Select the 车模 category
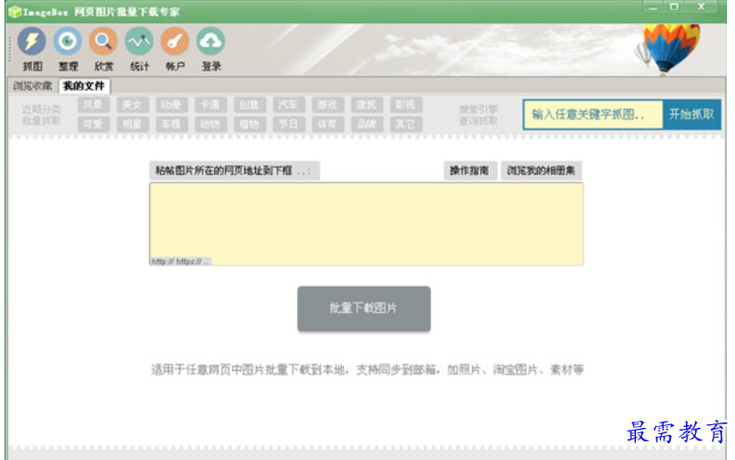 pyautogui.click(x=171, y=124)
